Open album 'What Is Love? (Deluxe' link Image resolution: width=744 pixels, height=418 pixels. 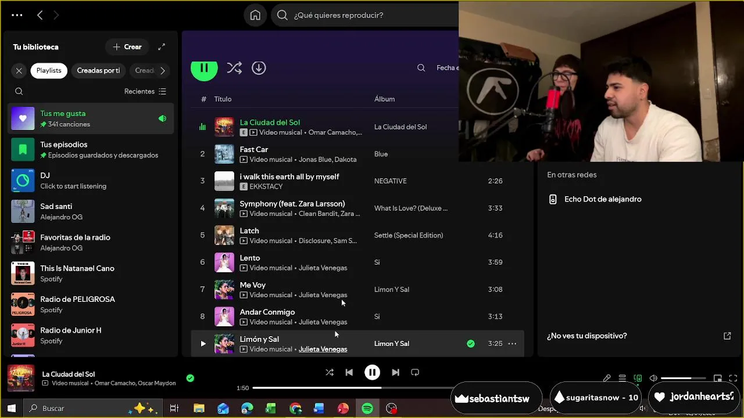coord(411,208)
